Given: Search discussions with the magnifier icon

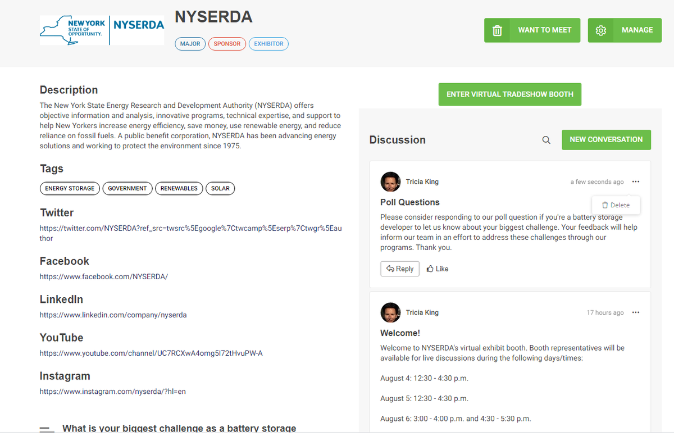Looking at the screenshot, I should 546,140.
